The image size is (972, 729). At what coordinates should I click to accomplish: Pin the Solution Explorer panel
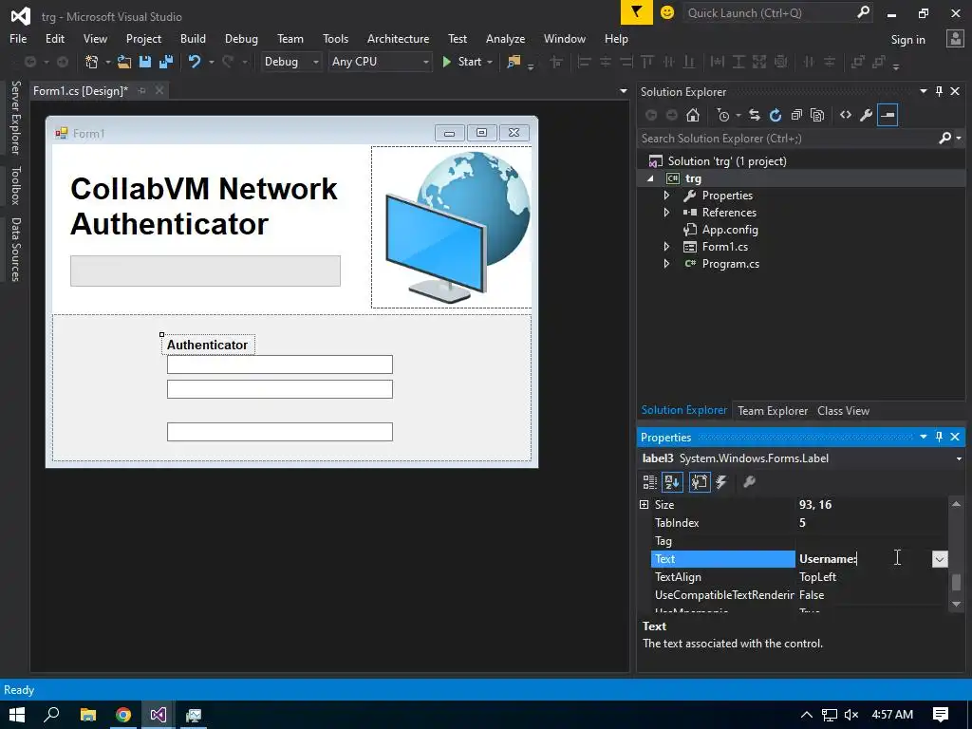pyautogui.click(x=939, y=91)
